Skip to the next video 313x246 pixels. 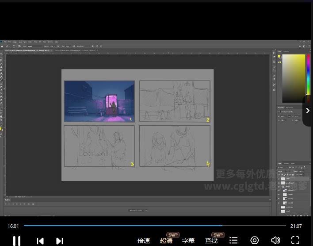tap(59, 241)
